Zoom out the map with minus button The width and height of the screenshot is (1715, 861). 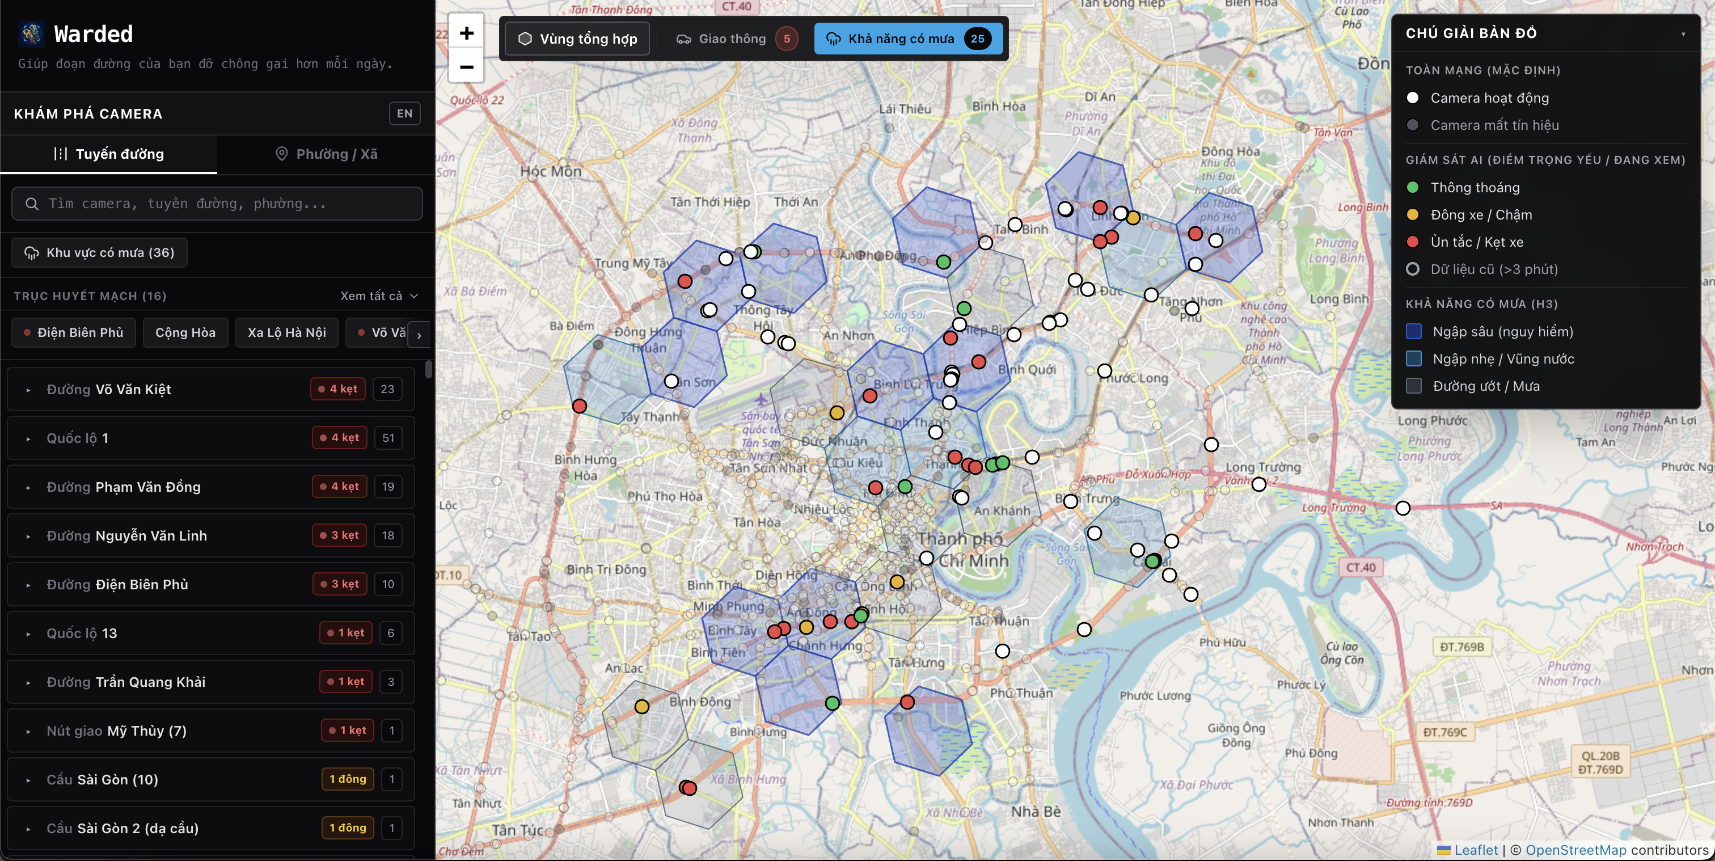(467, 66)
